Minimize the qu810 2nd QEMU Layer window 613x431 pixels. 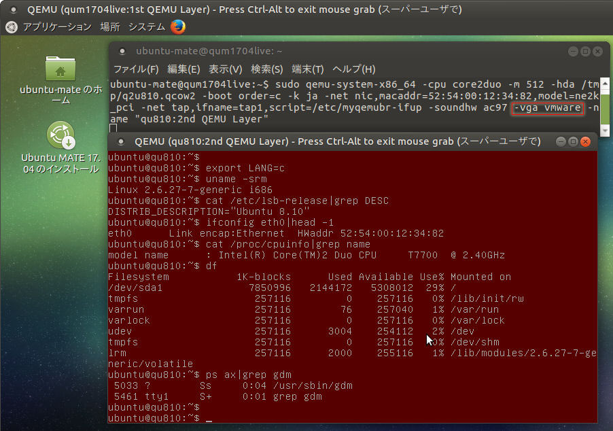coord(561,141)
